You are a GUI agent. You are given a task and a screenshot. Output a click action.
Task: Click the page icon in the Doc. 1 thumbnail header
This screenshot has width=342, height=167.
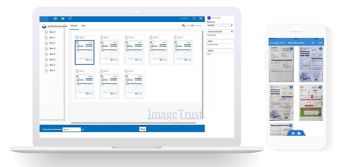[102, 37]
